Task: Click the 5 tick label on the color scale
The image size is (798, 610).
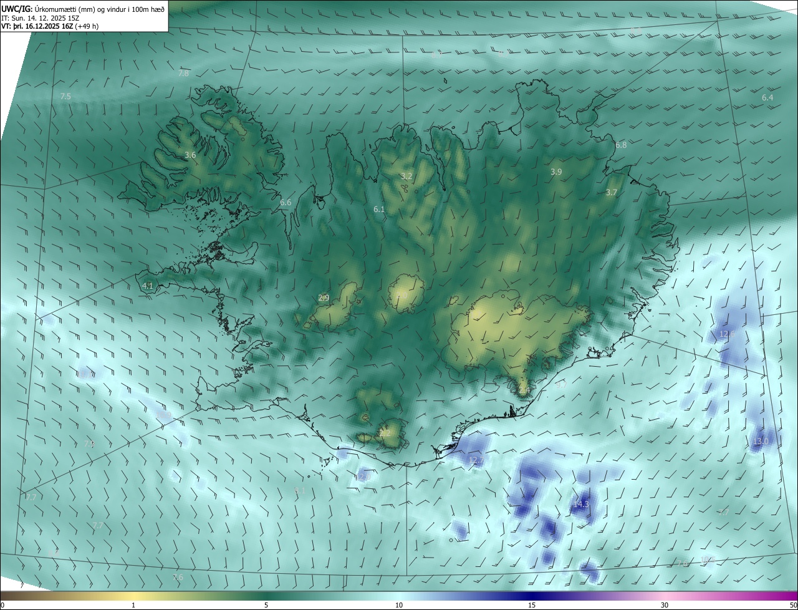Action: [266, 605]
